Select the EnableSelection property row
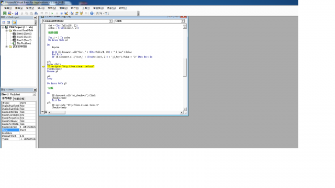The image size is (335, 188). 19,127
